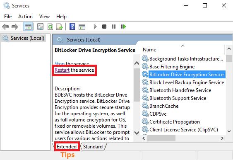The width and height of the screenshot is (233, 160).
Task: Open the Properties toolbar icon
Action: [x=40, y=27]
